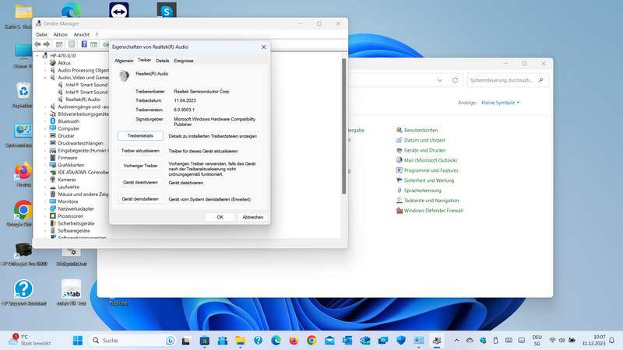Click the Treiber aktualisieren button
This screenshot has height=350, width=623.
[140, 151]
